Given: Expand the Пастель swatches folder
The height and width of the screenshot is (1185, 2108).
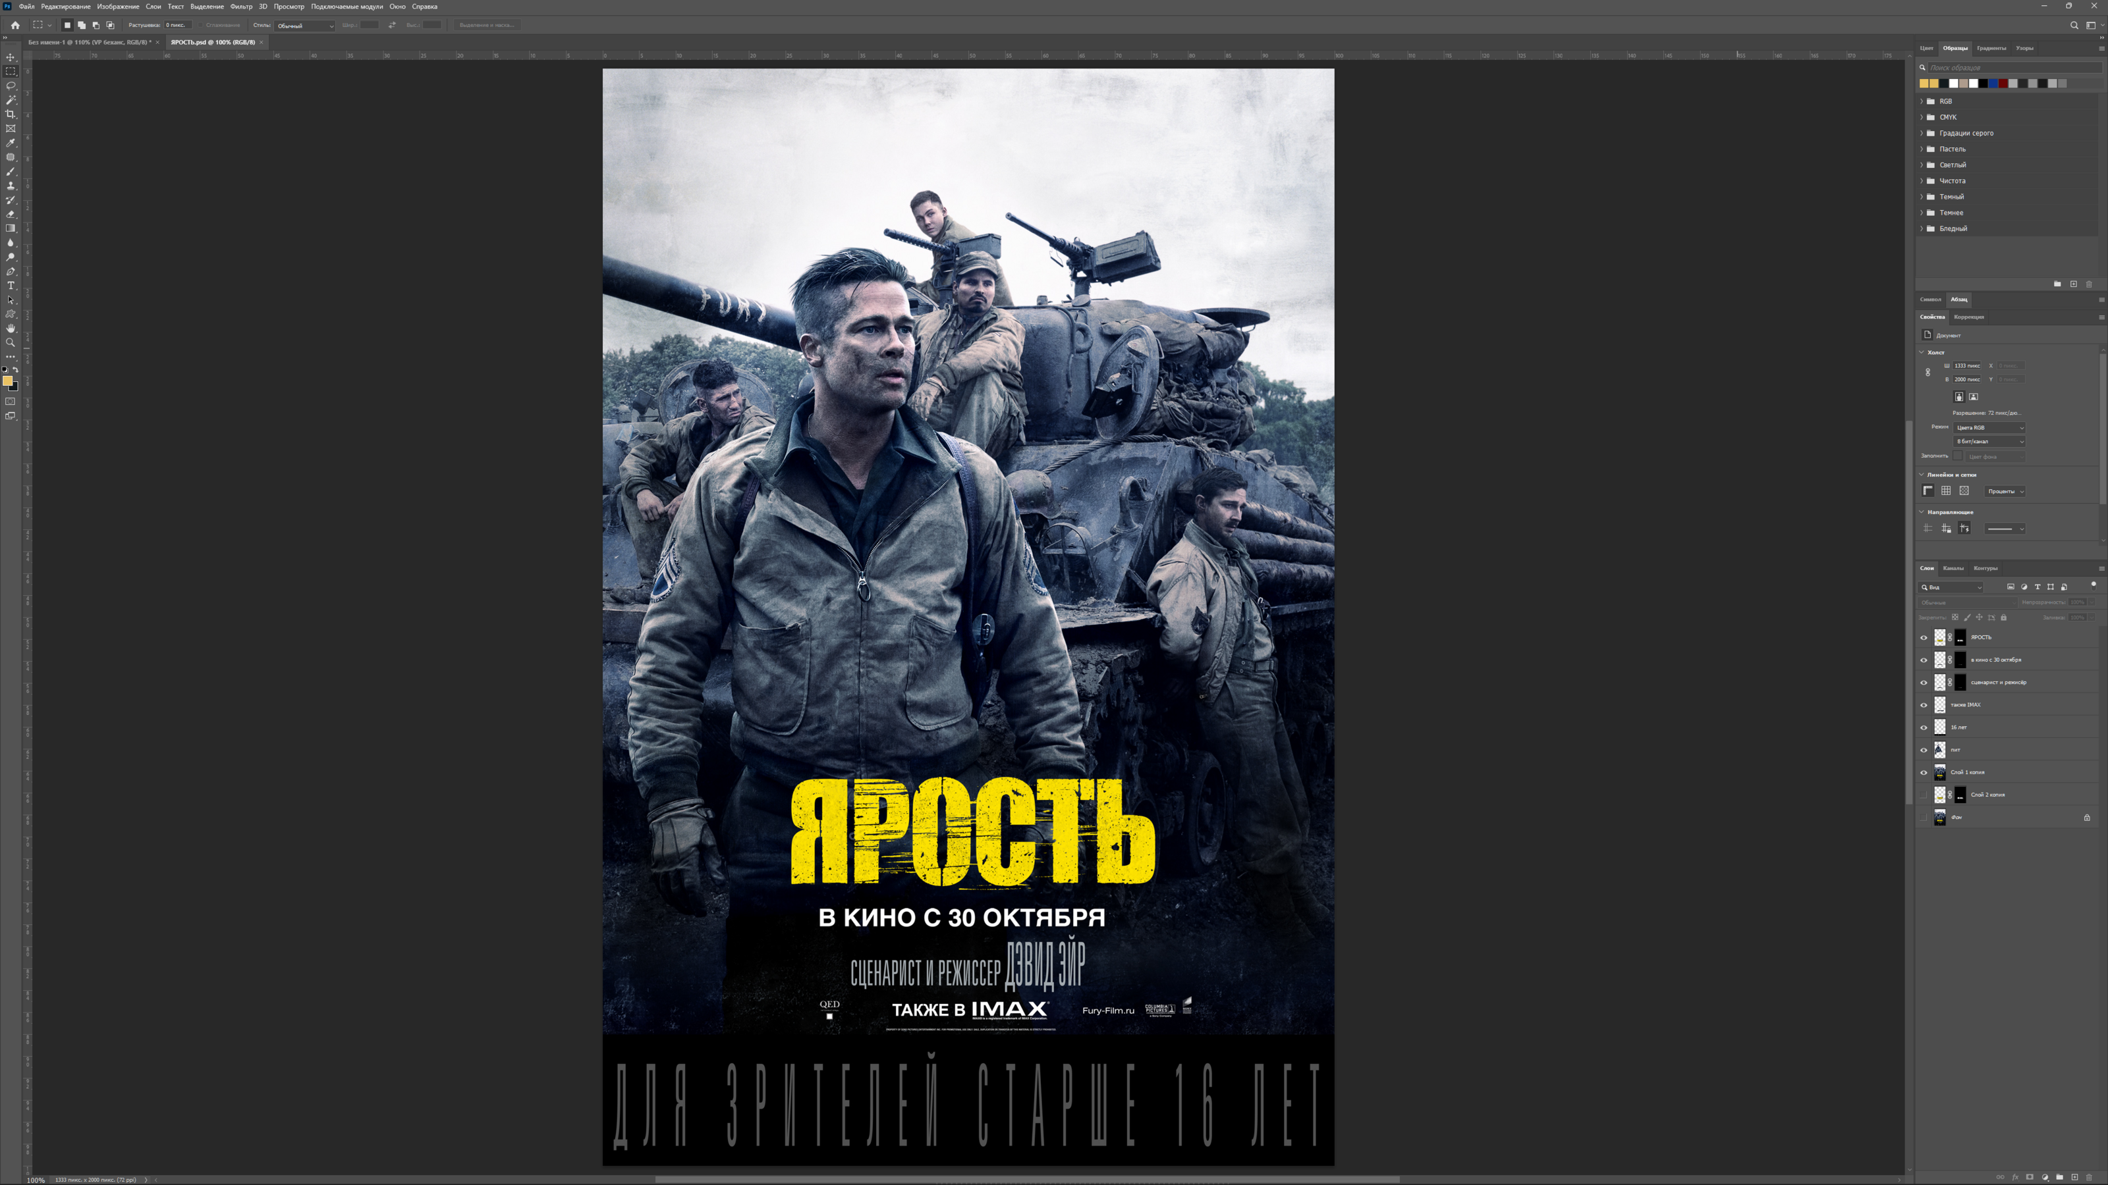Looking at the screenshot, I should coord(1922,149).
